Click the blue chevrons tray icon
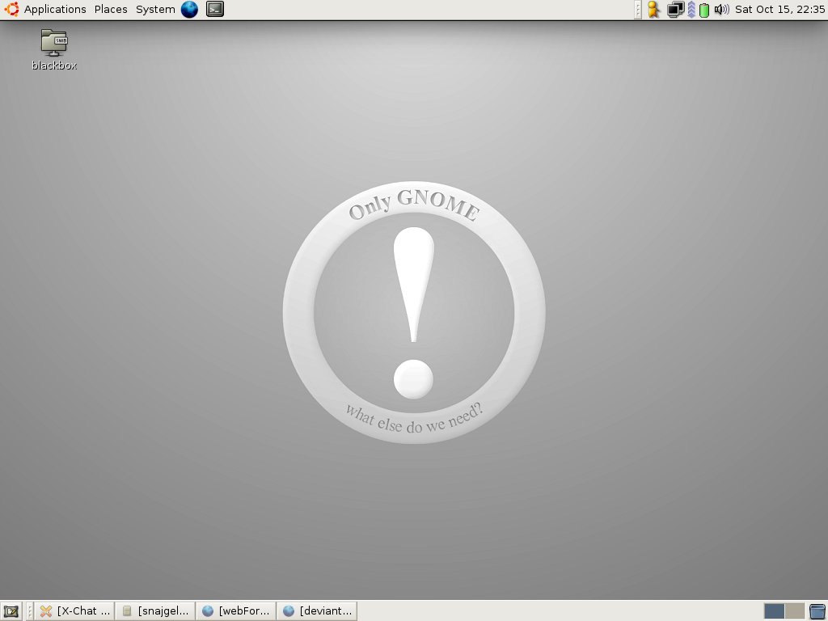Image resolution: width=828 pixels, height=621 pixels. pyautogui.click(x=691, y=10)
